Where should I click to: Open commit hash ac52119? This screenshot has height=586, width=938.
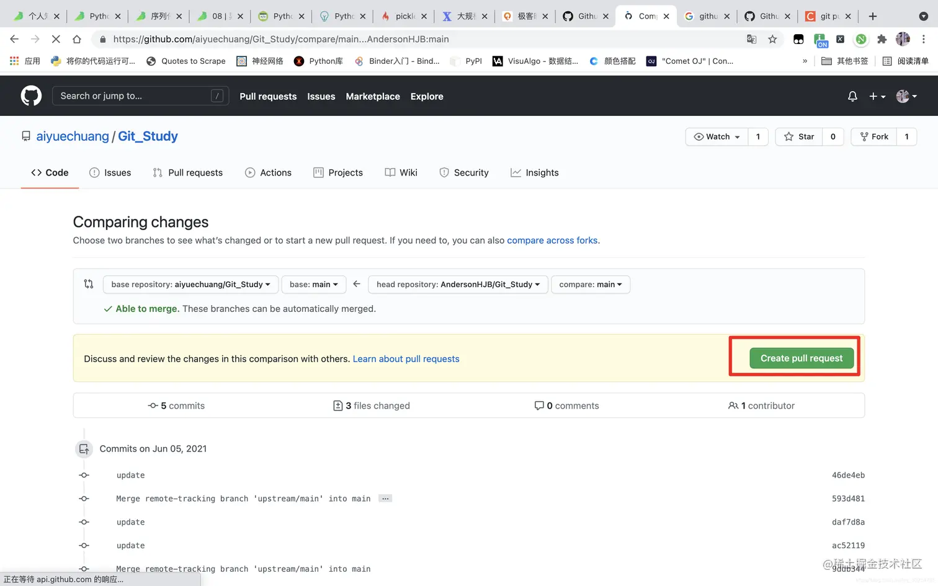tap(848, 546)
